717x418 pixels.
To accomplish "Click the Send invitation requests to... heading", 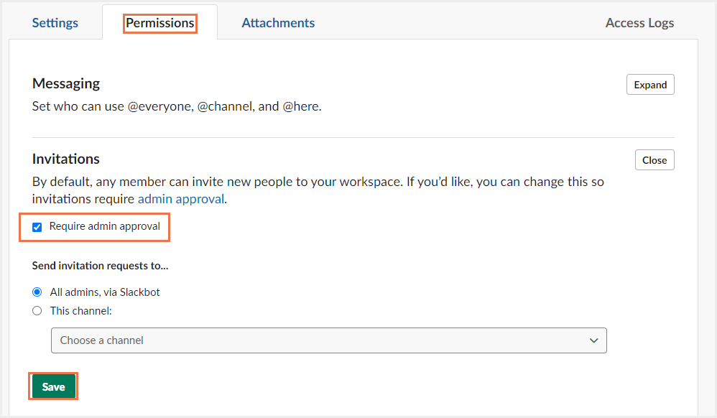I will click(x=100, y=266).
